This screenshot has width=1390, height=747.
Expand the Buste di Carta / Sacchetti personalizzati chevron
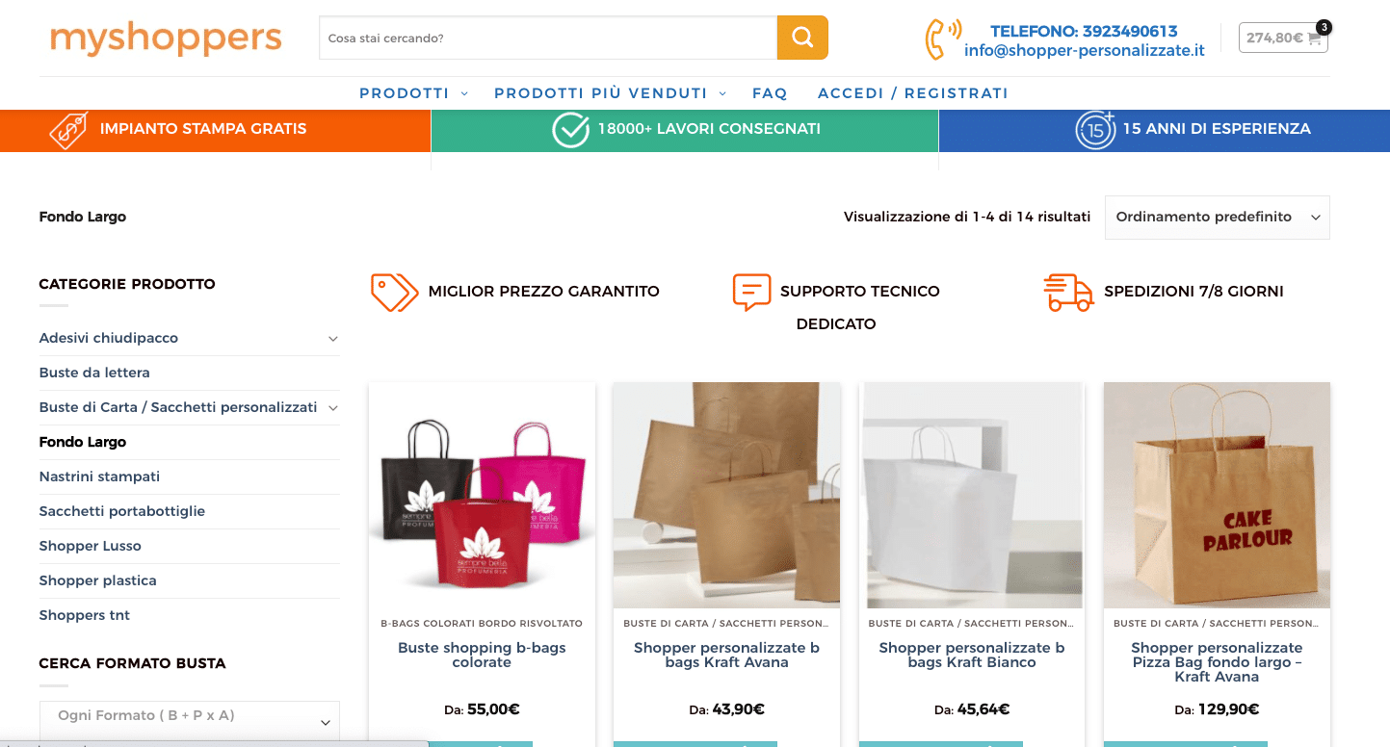[332, 408]
